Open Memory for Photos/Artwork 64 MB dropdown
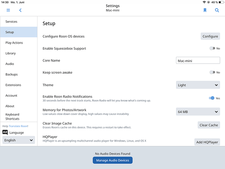The height and width of the screenshot is (169, 225). pos(198,112)
